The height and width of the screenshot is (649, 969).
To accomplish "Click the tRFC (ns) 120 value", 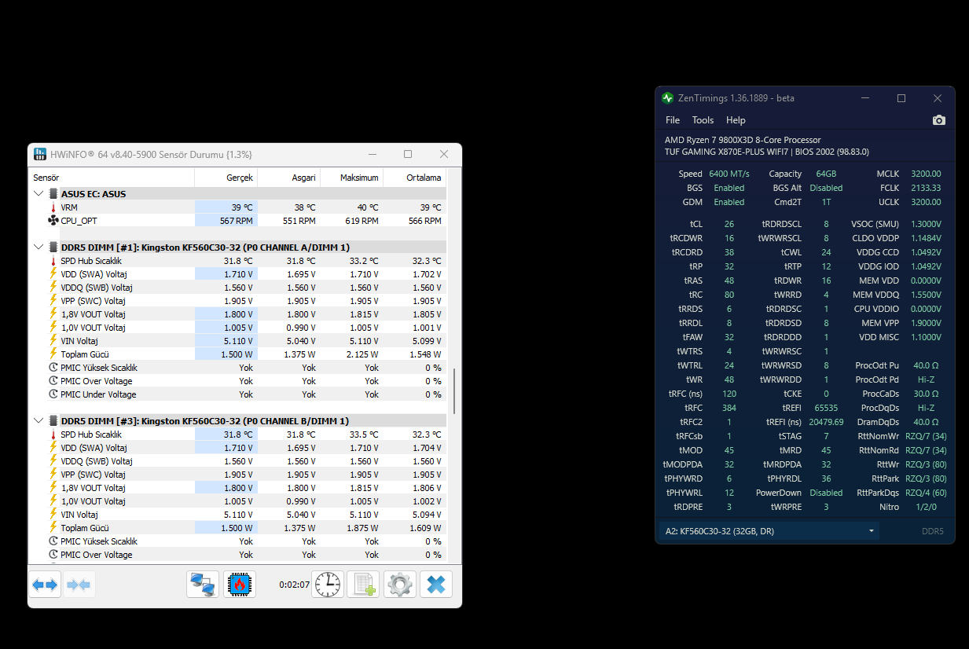I will pos(729,394).
